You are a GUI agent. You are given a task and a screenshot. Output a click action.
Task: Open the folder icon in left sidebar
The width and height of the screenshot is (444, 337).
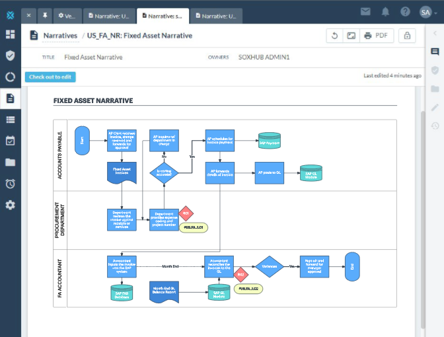pos(11,163)
